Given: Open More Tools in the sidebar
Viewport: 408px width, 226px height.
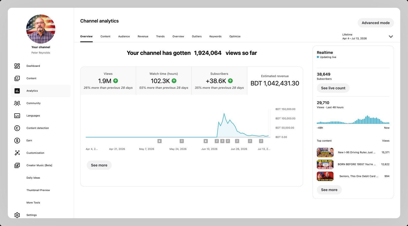Looking at the screenshot, I should click(x=33, y=203).
